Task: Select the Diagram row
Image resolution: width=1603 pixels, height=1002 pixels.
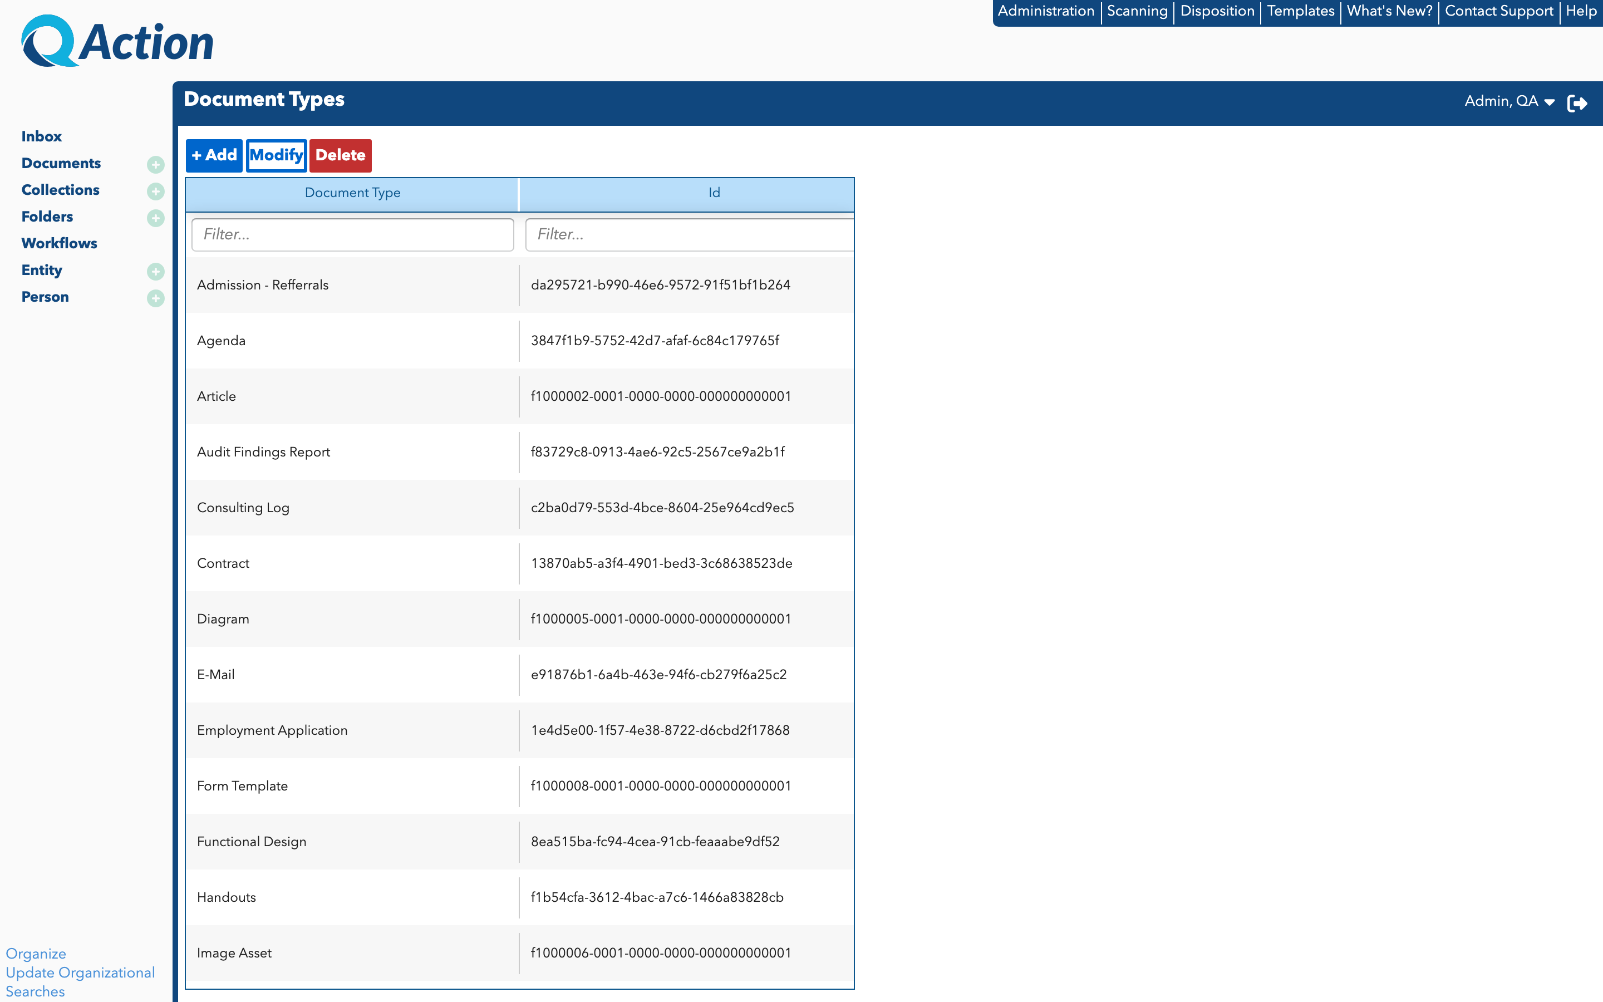Action: pyautogui.click(x=519, y=619)
